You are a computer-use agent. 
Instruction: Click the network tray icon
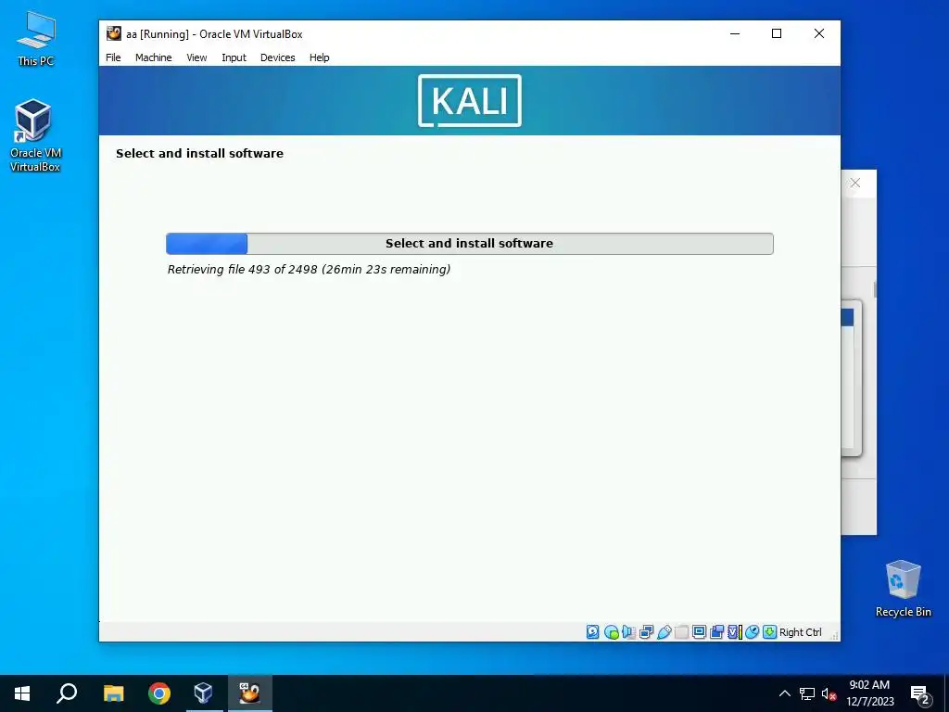tap(807, 693)
